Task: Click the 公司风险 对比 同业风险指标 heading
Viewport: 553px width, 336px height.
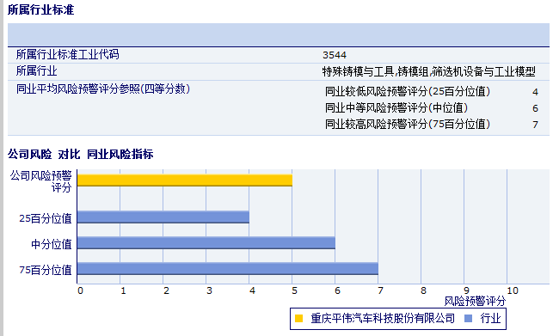Action: 80,154
